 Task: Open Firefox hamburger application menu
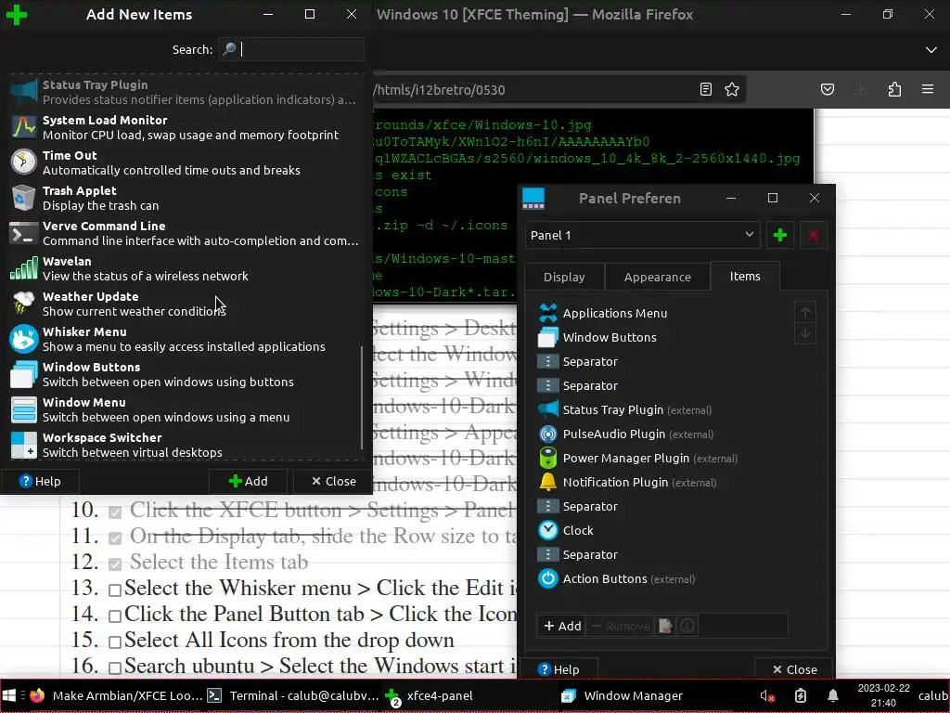[x=928, y=90]
